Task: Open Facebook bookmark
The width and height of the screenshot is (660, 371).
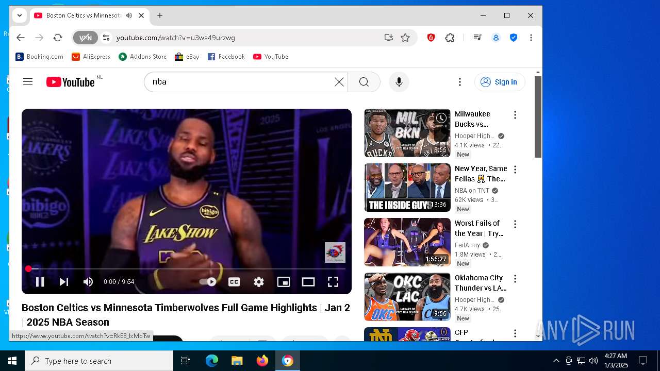Action: pyautogui.click(x=226, y=57)
